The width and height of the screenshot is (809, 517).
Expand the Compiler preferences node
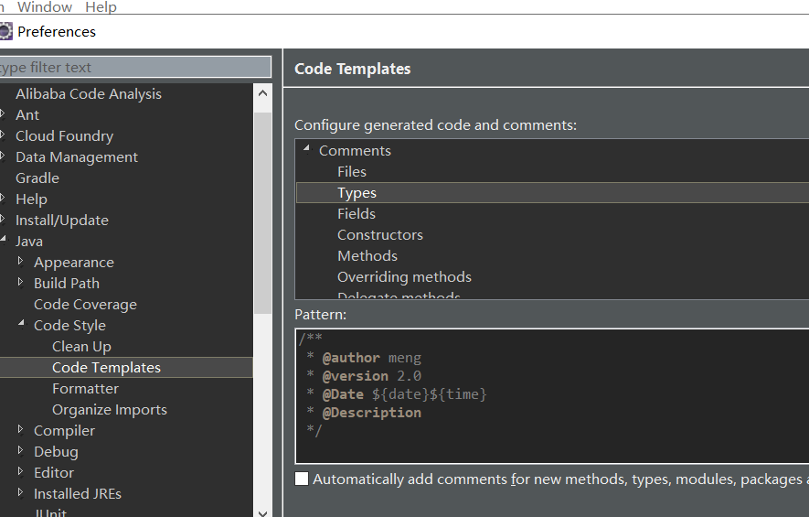tap(21, 430)
